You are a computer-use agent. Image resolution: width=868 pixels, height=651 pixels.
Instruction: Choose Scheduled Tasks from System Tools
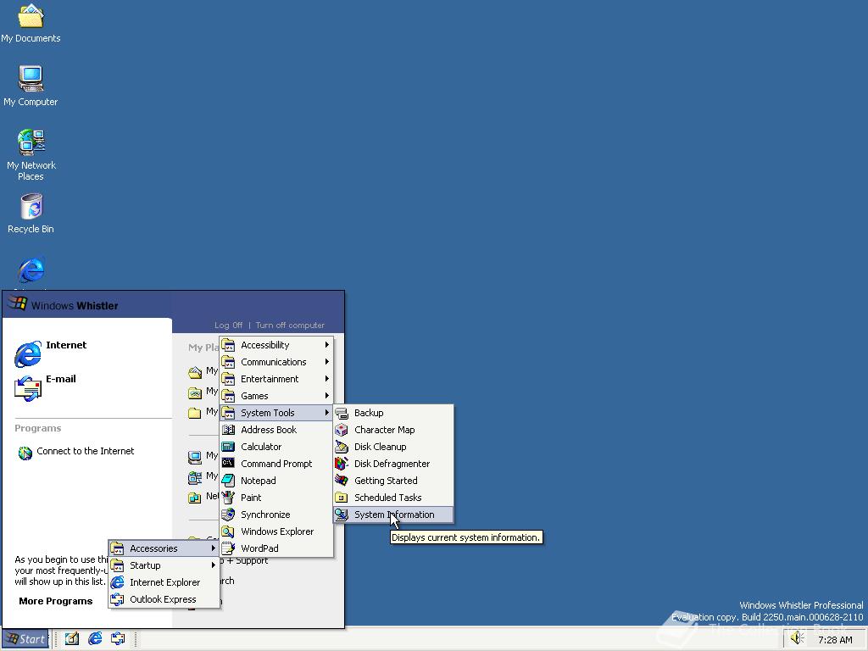click(393, 498)
